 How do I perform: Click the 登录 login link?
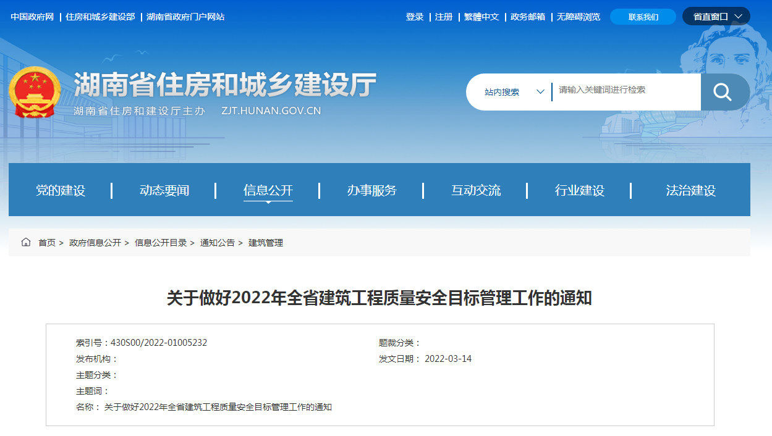[x=414, y=17]
